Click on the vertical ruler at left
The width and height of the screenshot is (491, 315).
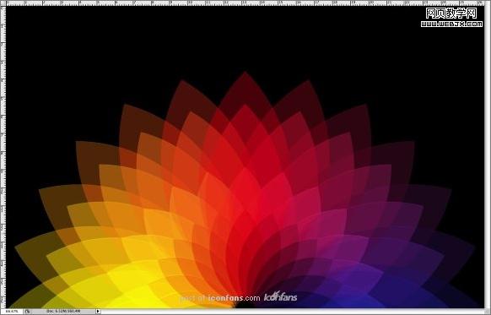[3, 157]
